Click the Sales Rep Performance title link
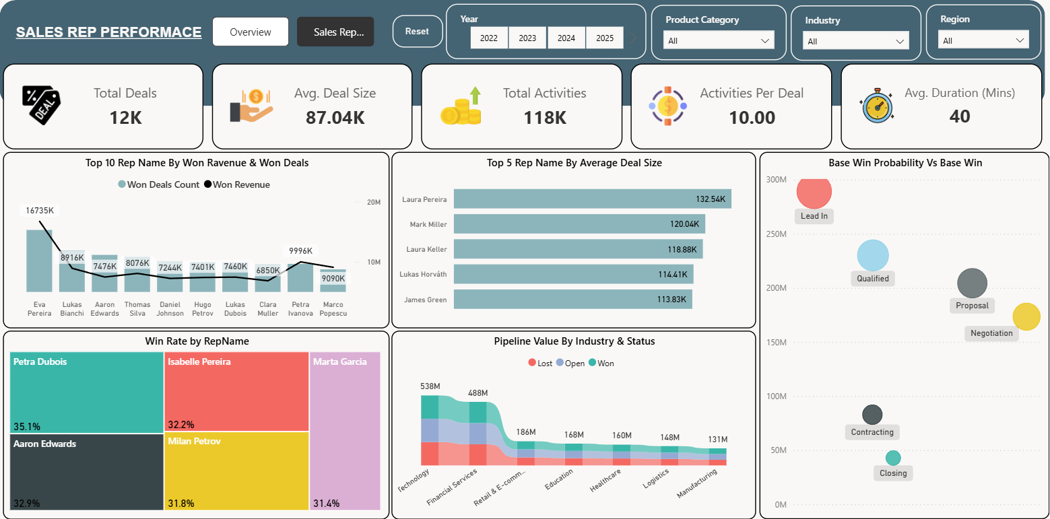The image size is (1050, 519). 108,32
